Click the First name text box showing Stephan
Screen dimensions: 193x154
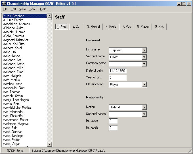point(125,50)
